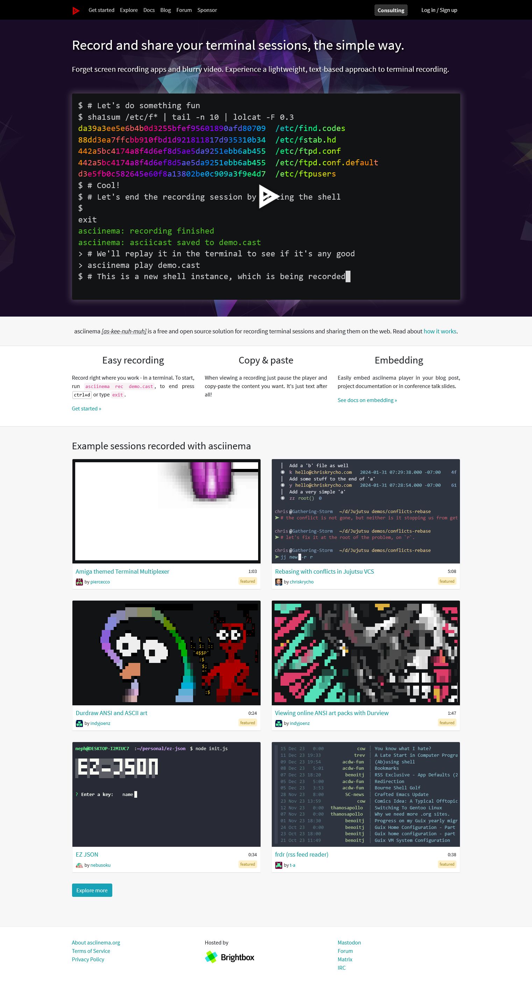Open Terms of Service footer link
This screenshot has height=983, width=532.
pos(91,951)
